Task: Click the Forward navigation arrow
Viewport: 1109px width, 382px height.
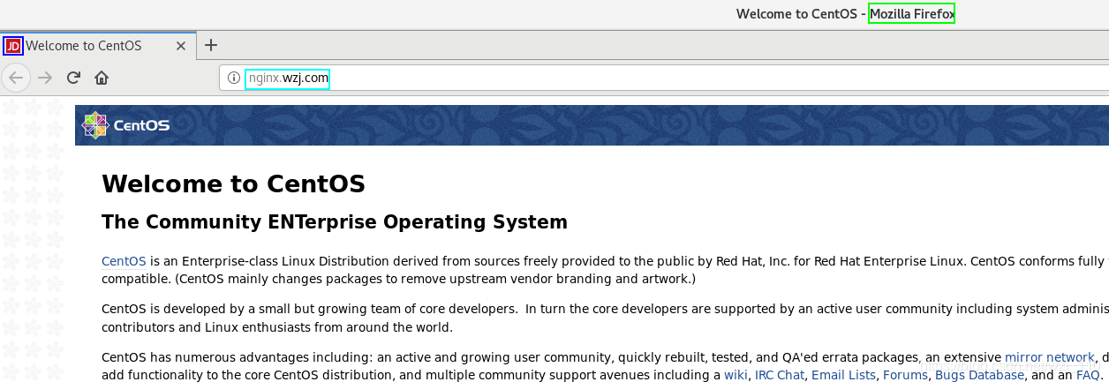Action: tap(45, 78)
